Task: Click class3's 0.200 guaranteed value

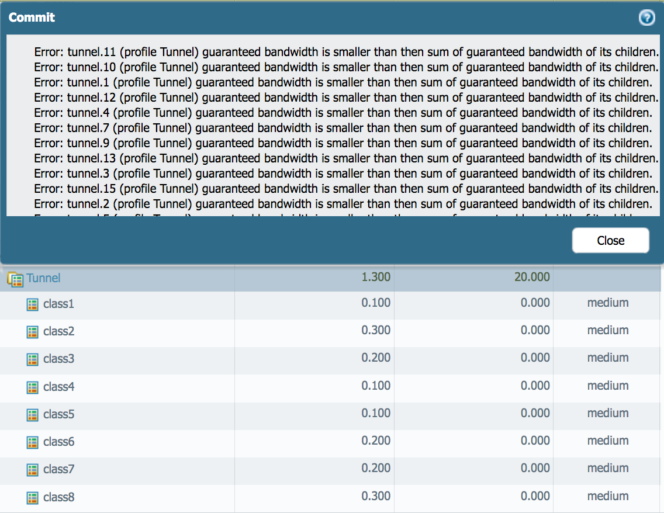Action: click(376, 358)
